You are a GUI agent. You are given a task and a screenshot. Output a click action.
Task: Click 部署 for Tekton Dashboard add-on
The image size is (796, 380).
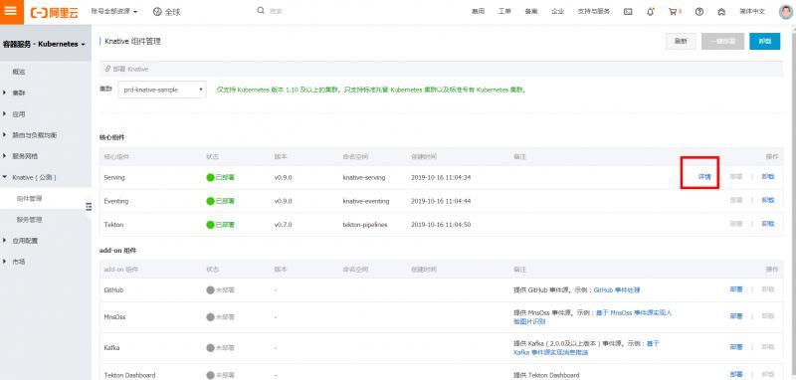pos(736,374)
